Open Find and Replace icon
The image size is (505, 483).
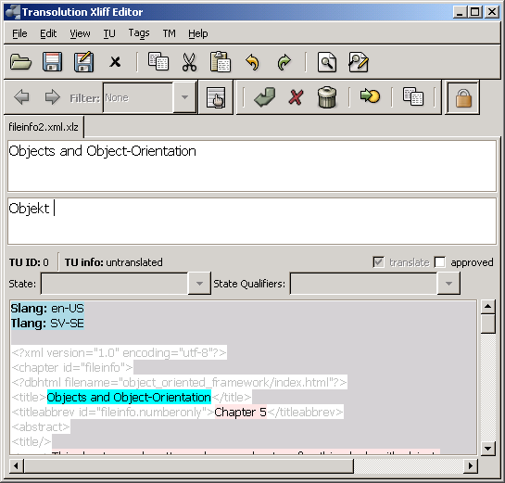(x=359, y=62)
